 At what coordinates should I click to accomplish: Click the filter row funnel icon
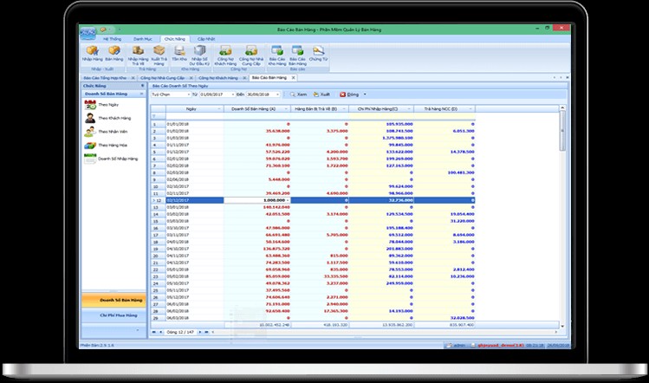[154, 116]
